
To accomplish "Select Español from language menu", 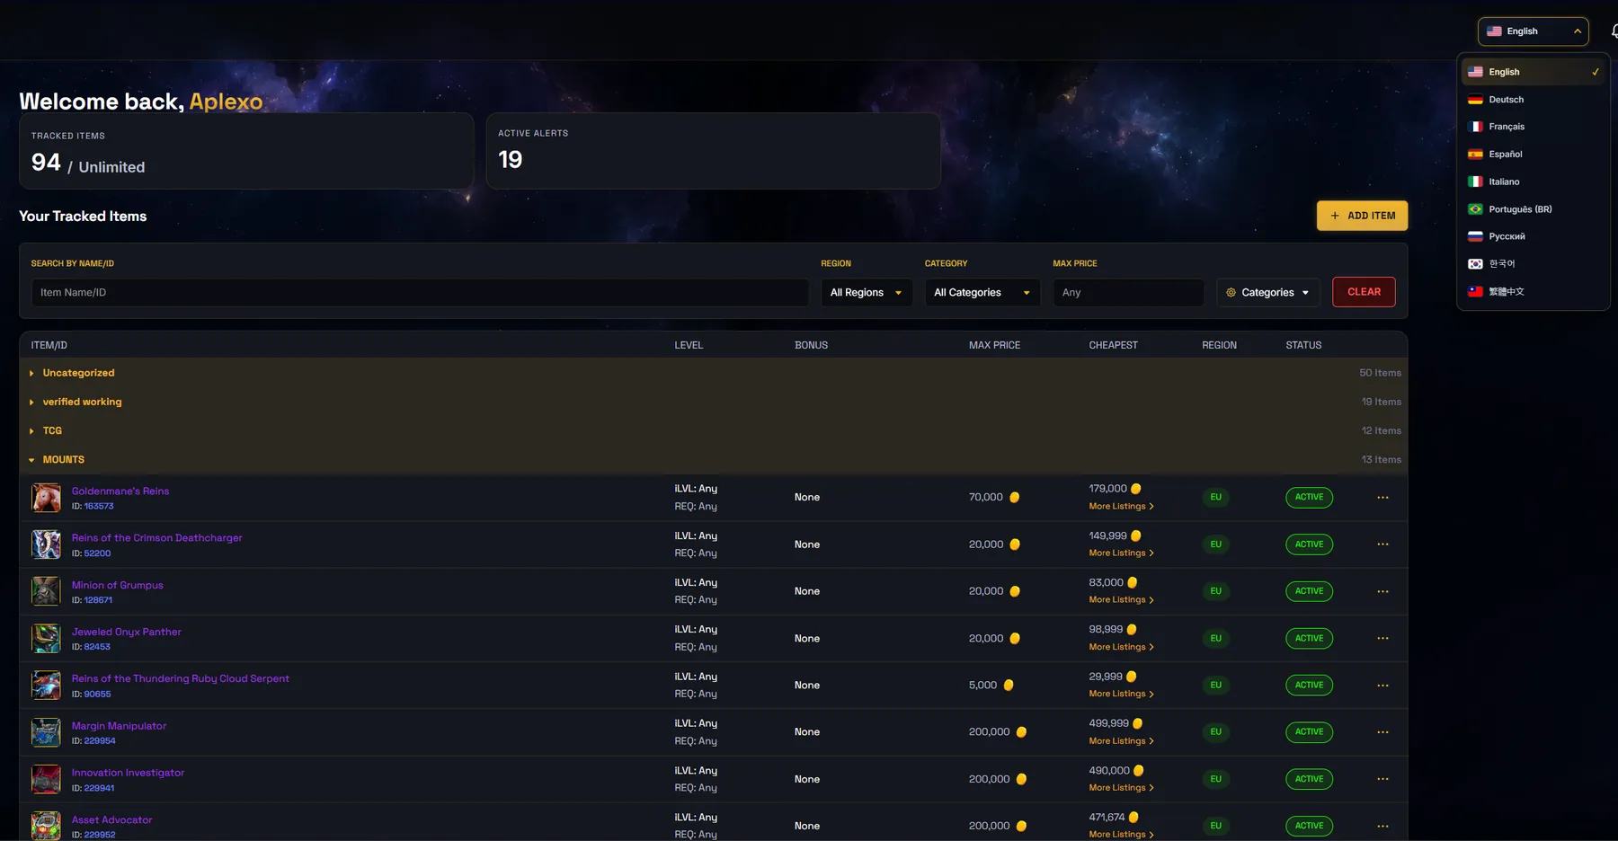I will point(1534,155).
